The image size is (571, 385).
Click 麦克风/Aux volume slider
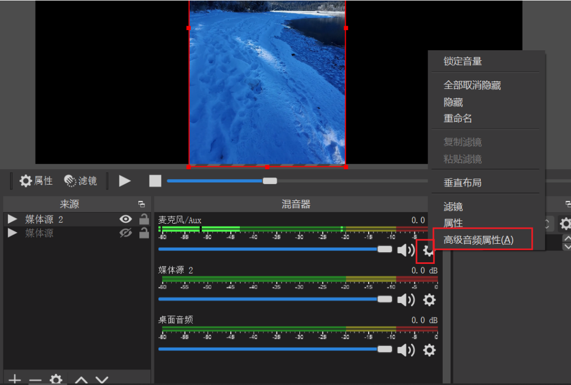coord(275,249)
